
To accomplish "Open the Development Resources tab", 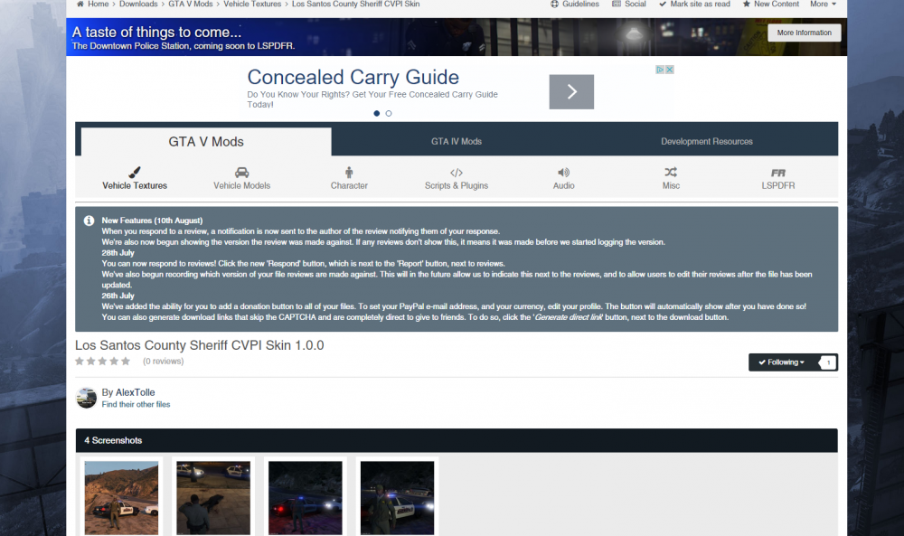I will coord(707,141).
